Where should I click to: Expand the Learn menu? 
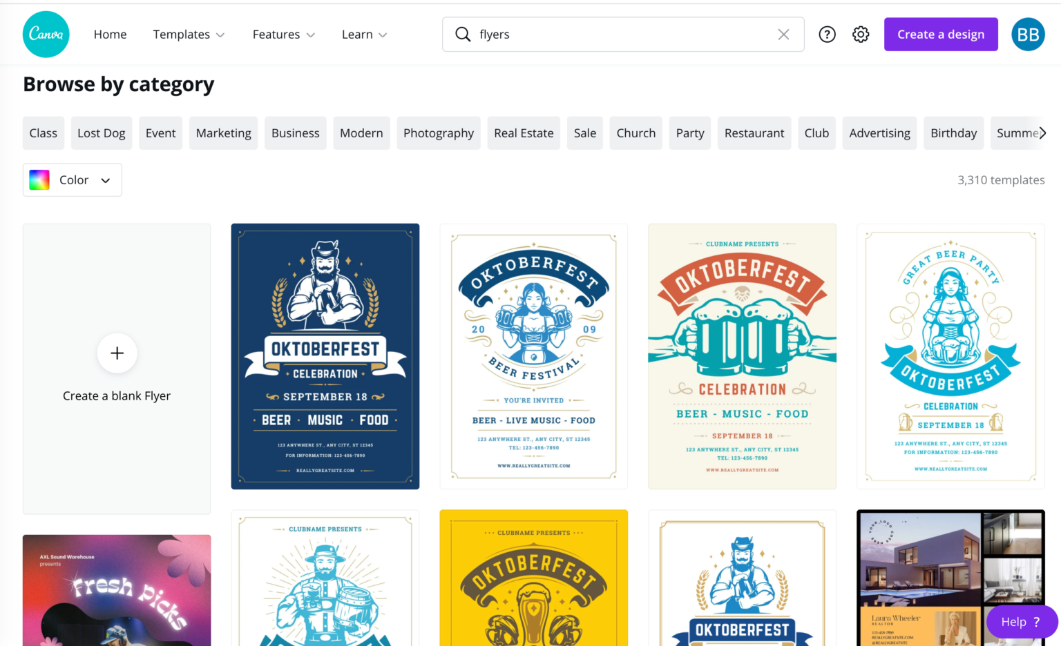pyautogui.click(x=364, y=35)
